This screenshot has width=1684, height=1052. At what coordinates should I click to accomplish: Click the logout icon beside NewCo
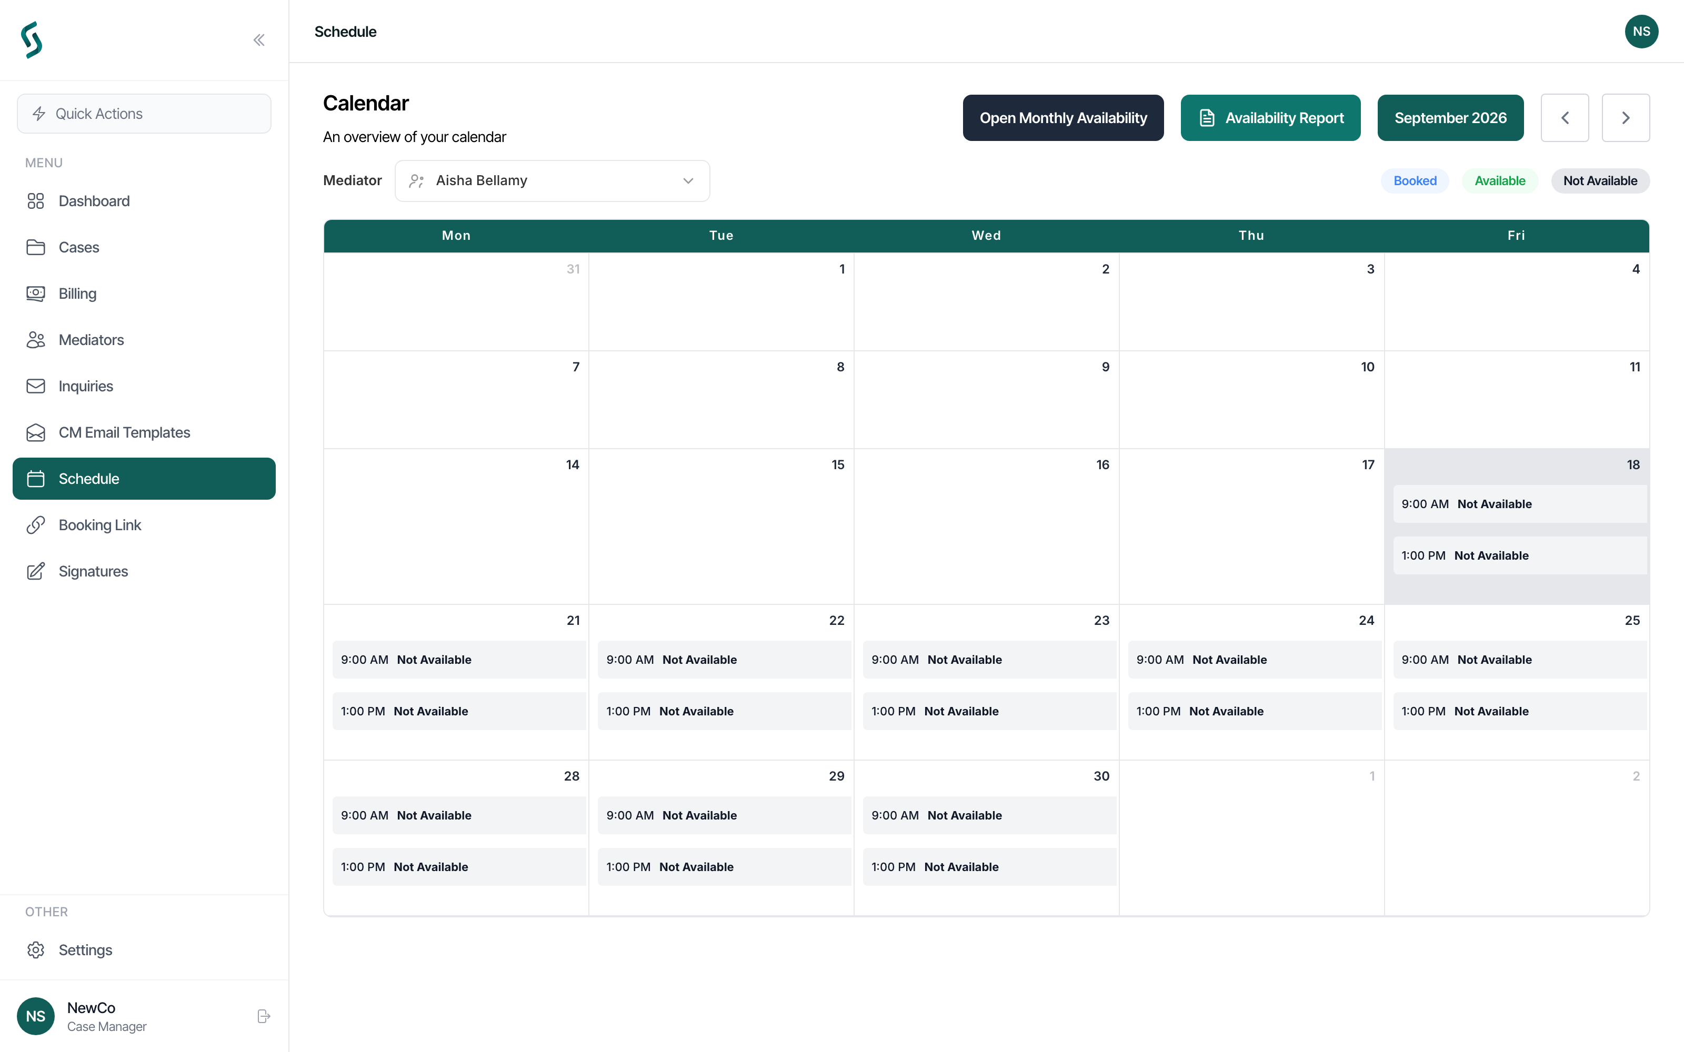coord(263,1016)
